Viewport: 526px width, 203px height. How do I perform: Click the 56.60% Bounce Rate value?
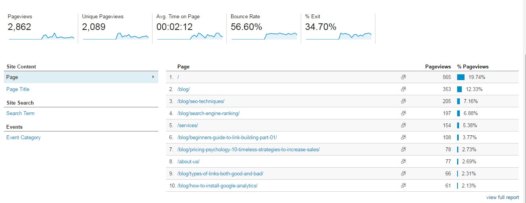246,27
